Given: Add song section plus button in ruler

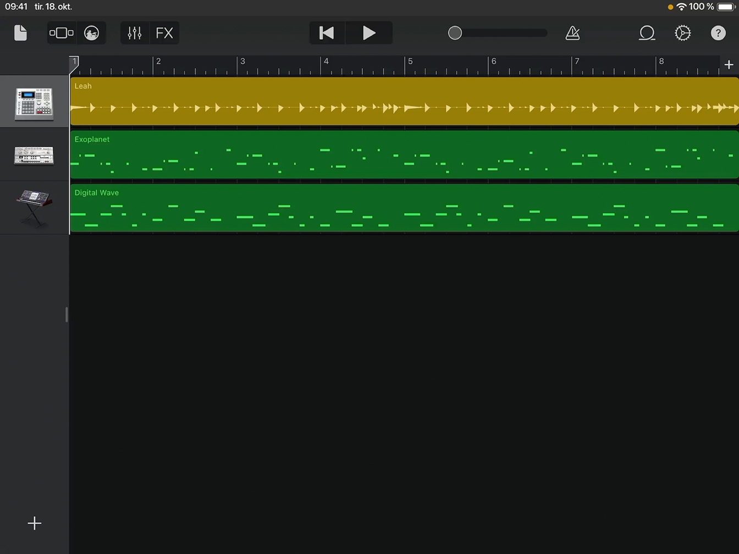Looking at the screenshot, I should pos(729,65).
